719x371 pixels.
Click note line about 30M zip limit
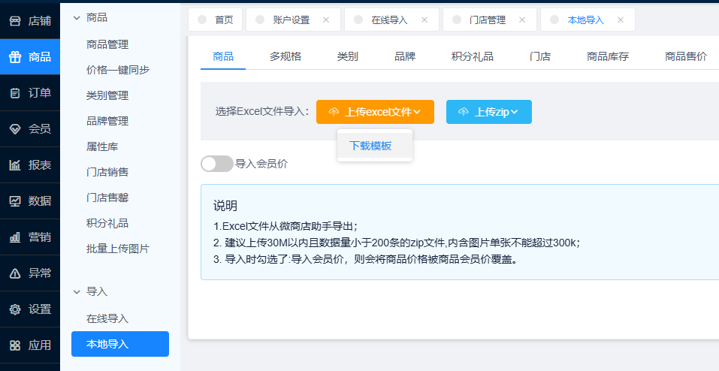tap(397, 243)
